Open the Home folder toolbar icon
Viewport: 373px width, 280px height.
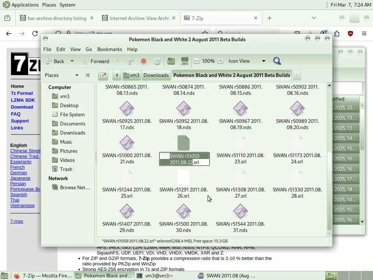pos(171,61)
